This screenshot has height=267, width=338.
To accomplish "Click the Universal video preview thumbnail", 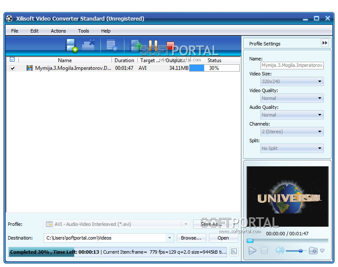I will click(x=287, y=196).
